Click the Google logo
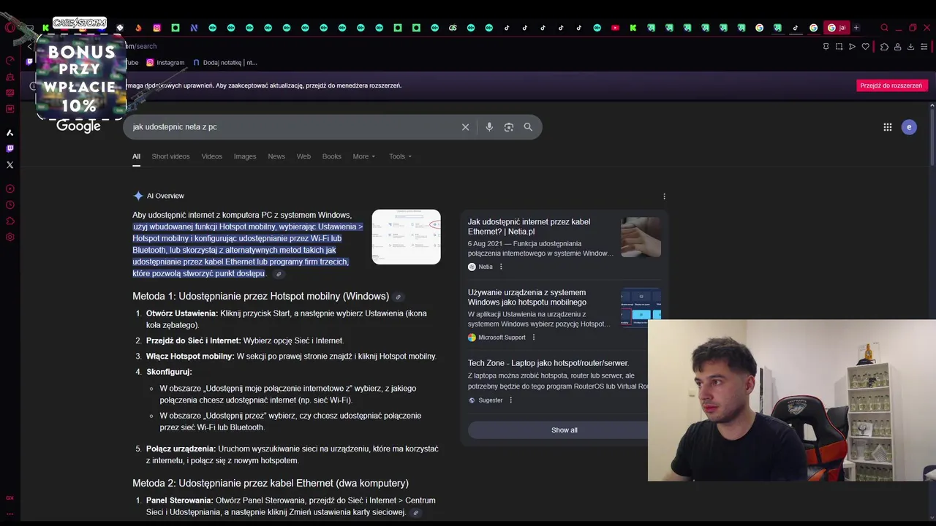 tap(78, 126)
